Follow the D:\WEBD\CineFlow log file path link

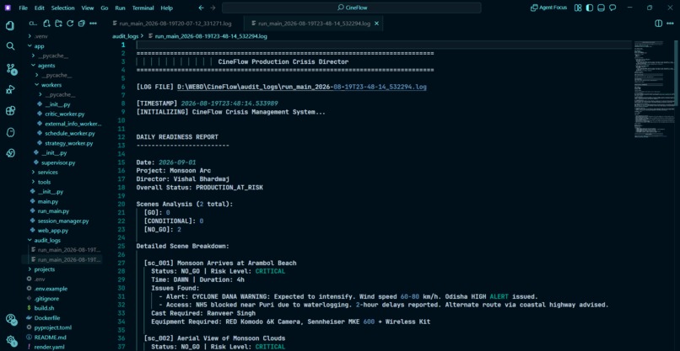(302, 87)
